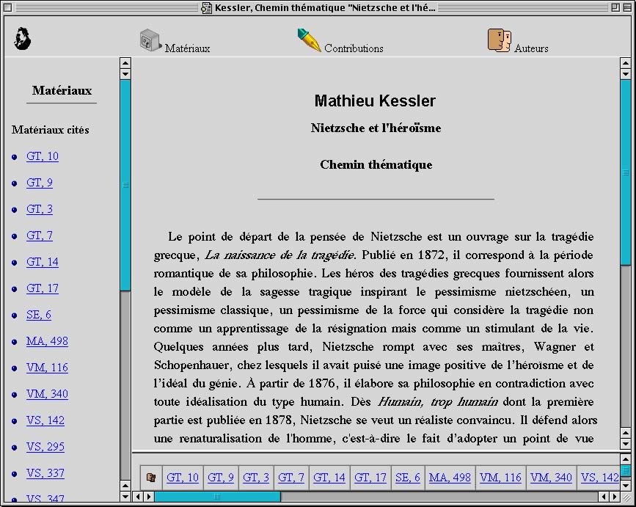Open sidebar link GT, 3

click(40, 209)
